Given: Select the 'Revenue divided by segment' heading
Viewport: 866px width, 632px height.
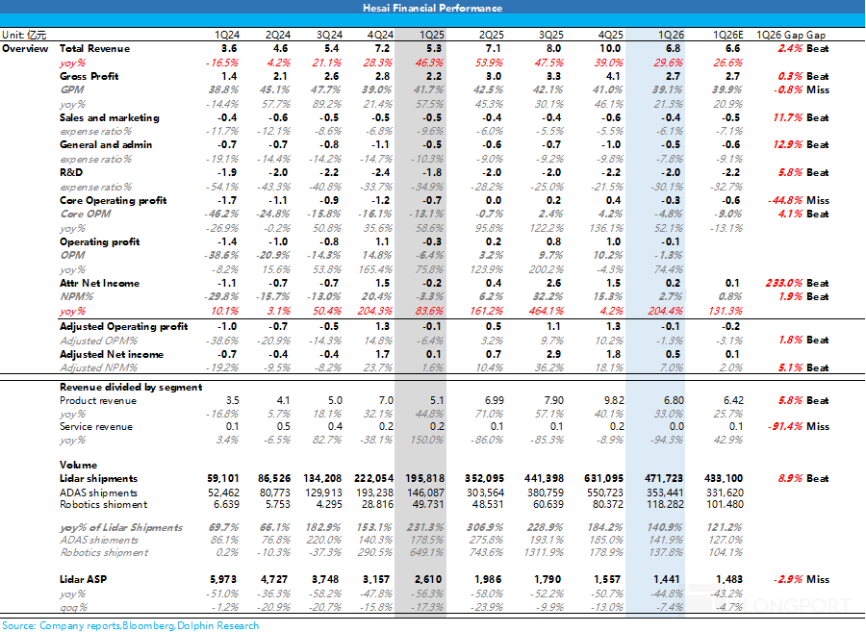Looking at the screenshot, I should 131,387.
